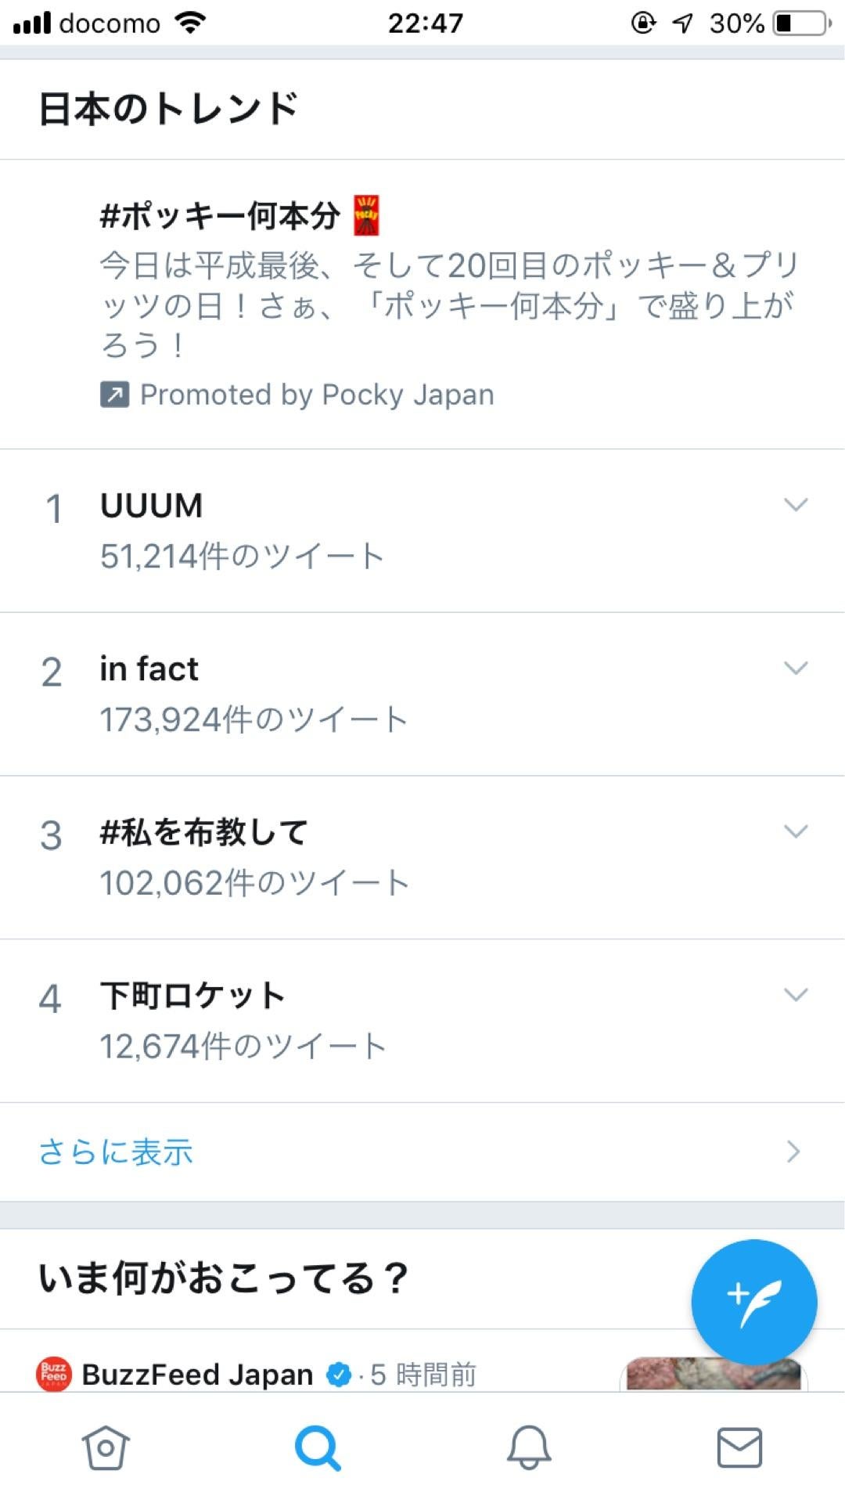Expand options chevron for in fact trend
The image size is (845, 1503).
(x=796, y=668)
